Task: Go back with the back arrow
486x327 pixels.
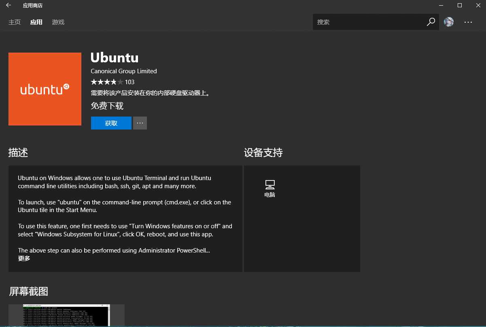Action: coord(8,5)
